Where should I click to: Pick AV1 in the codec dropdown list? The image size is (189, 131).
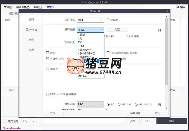pos(80,42)
